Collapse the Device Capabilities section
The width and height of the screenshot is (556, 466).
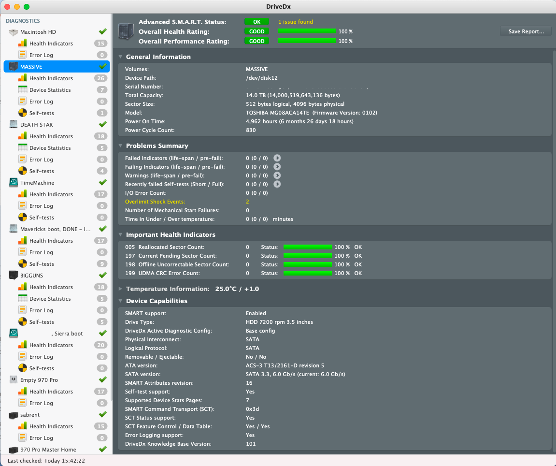tap(120, 301)
